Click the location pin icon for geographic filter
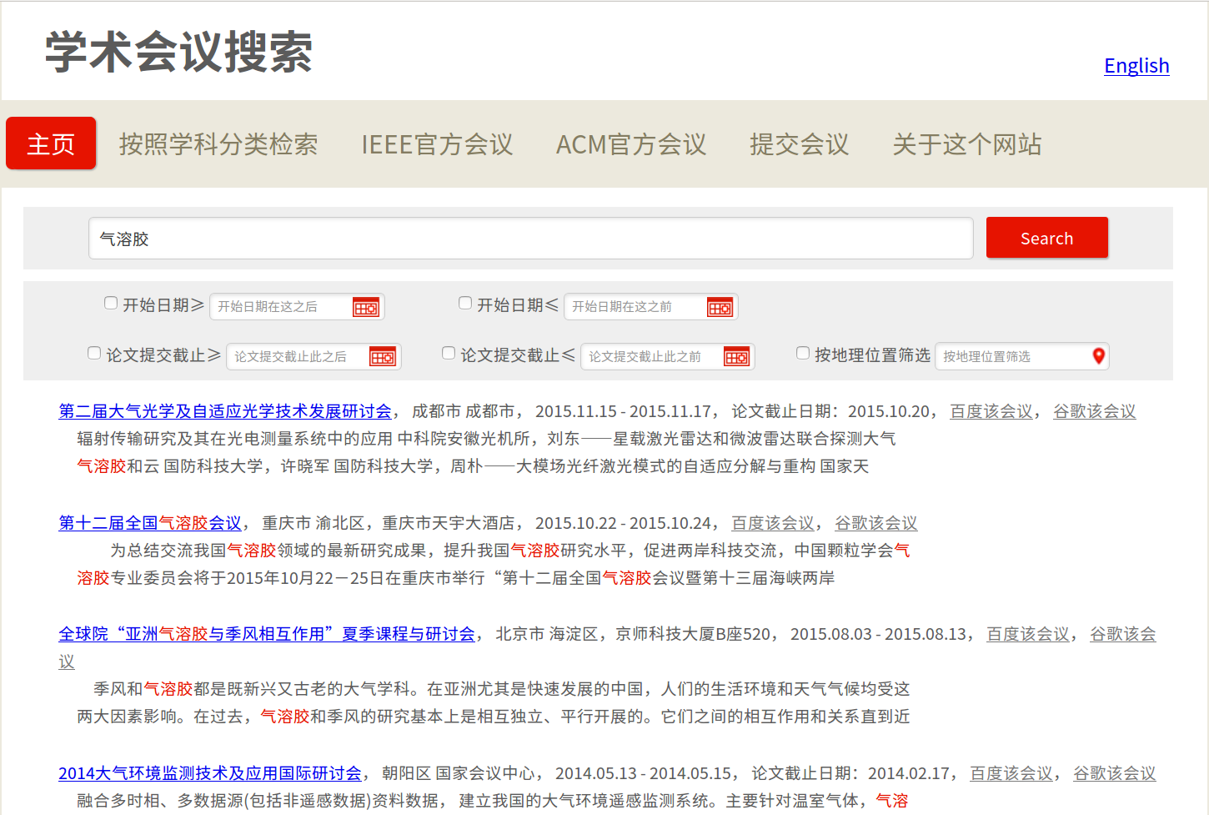This screenshot has width=1209, height=815. (1098, 356)
